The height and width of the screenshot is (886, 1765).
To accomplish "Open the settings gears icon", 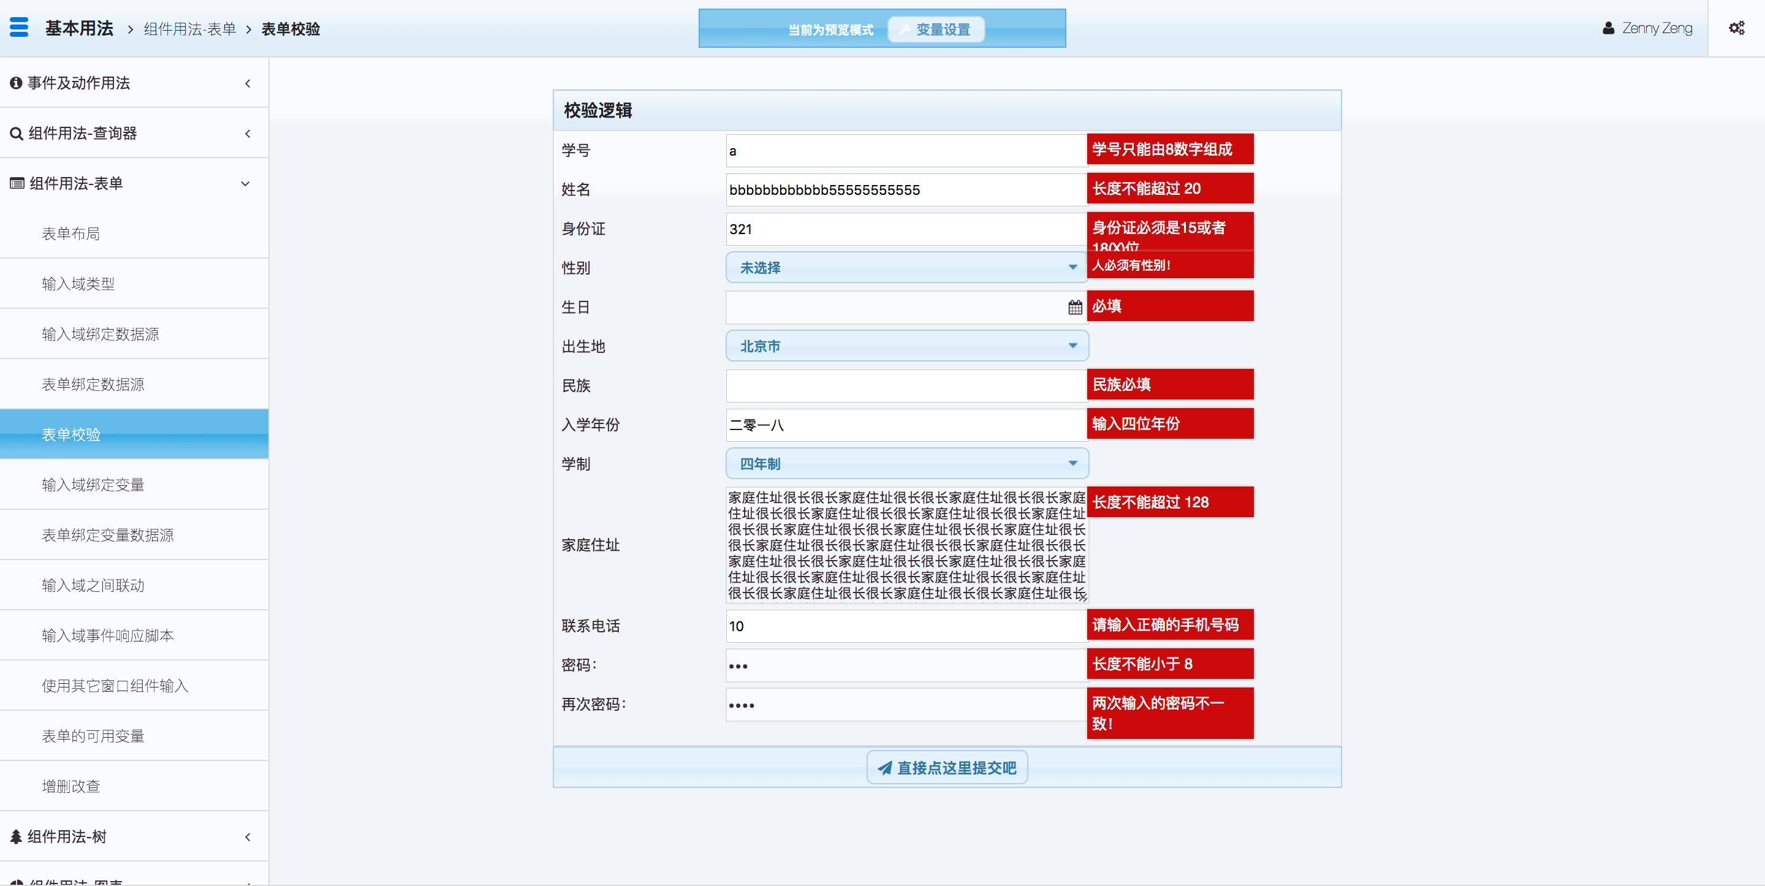I will coord(1736,28).
